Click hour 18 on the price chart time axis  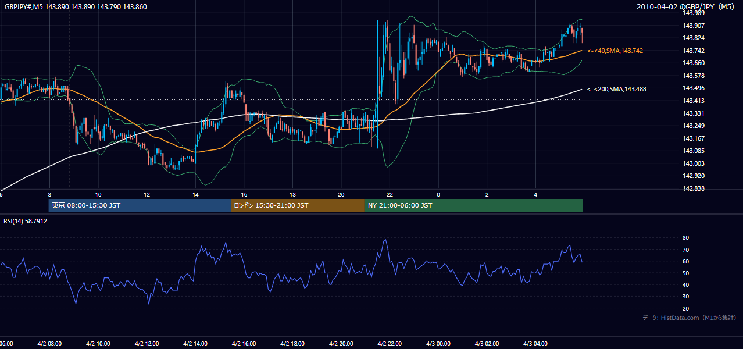click(293, 195)
